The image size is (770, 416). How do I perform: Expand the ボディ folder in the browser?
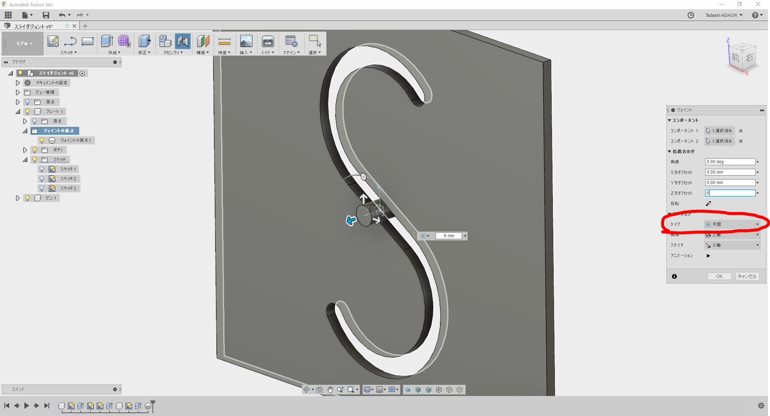25,150
